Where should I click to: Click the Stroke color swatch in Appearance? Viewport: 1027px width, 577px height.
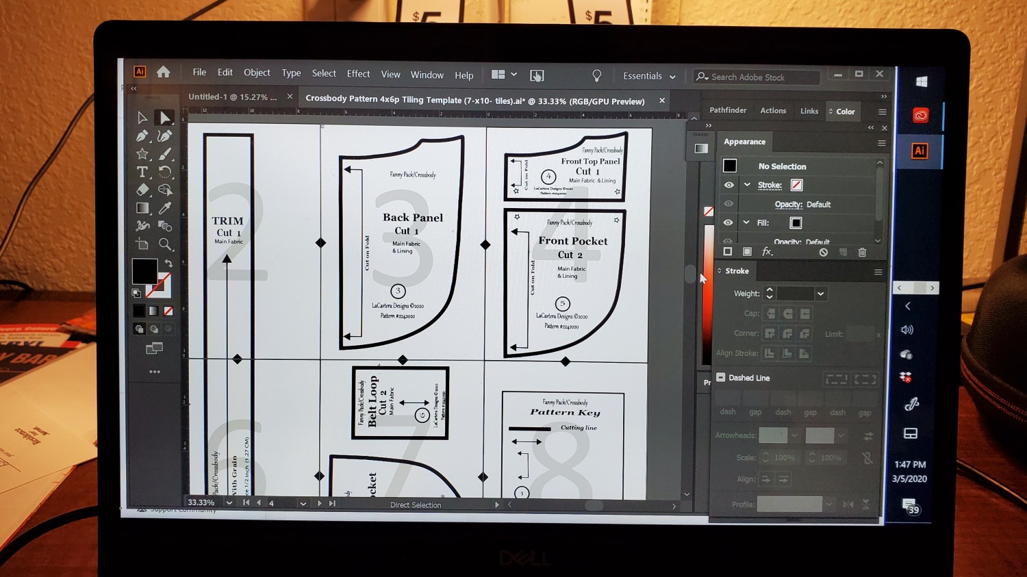pos(796,185)
